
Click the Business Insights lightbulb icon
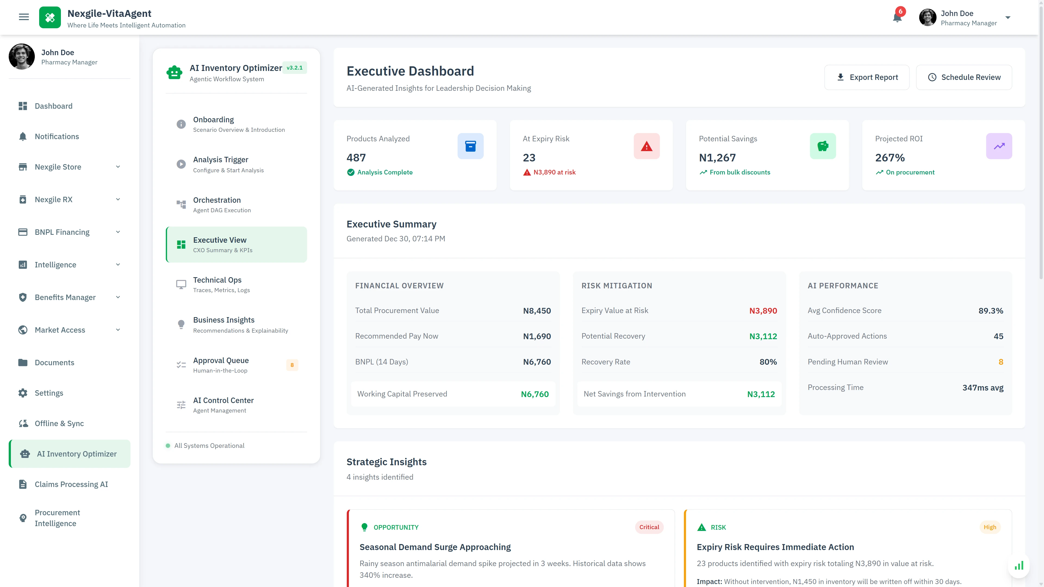click(181, 324)
